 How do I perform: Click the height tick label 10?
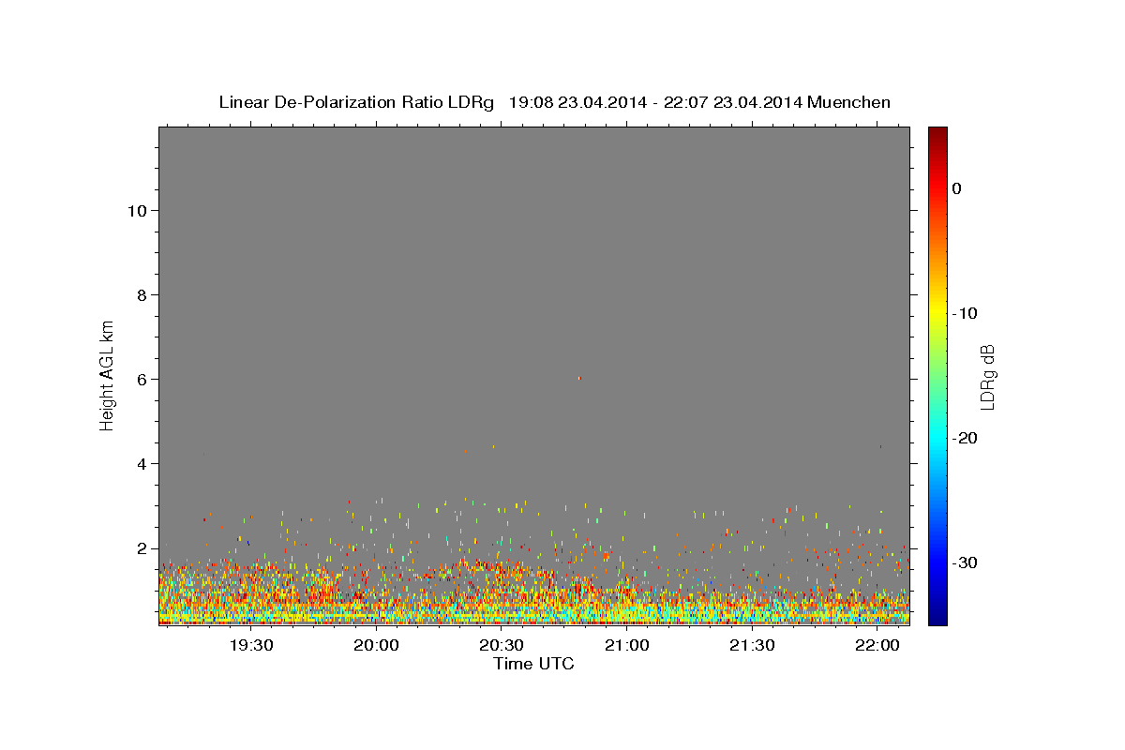pos(137,210)
